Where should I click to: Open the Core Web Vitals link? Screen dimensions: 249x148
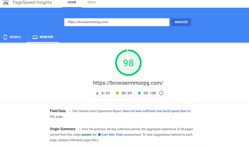pos(112,135)
